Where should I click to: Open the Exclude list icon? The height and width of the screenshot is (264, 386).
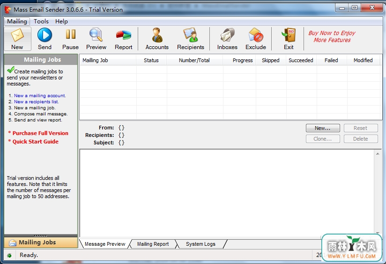[256, 35]
